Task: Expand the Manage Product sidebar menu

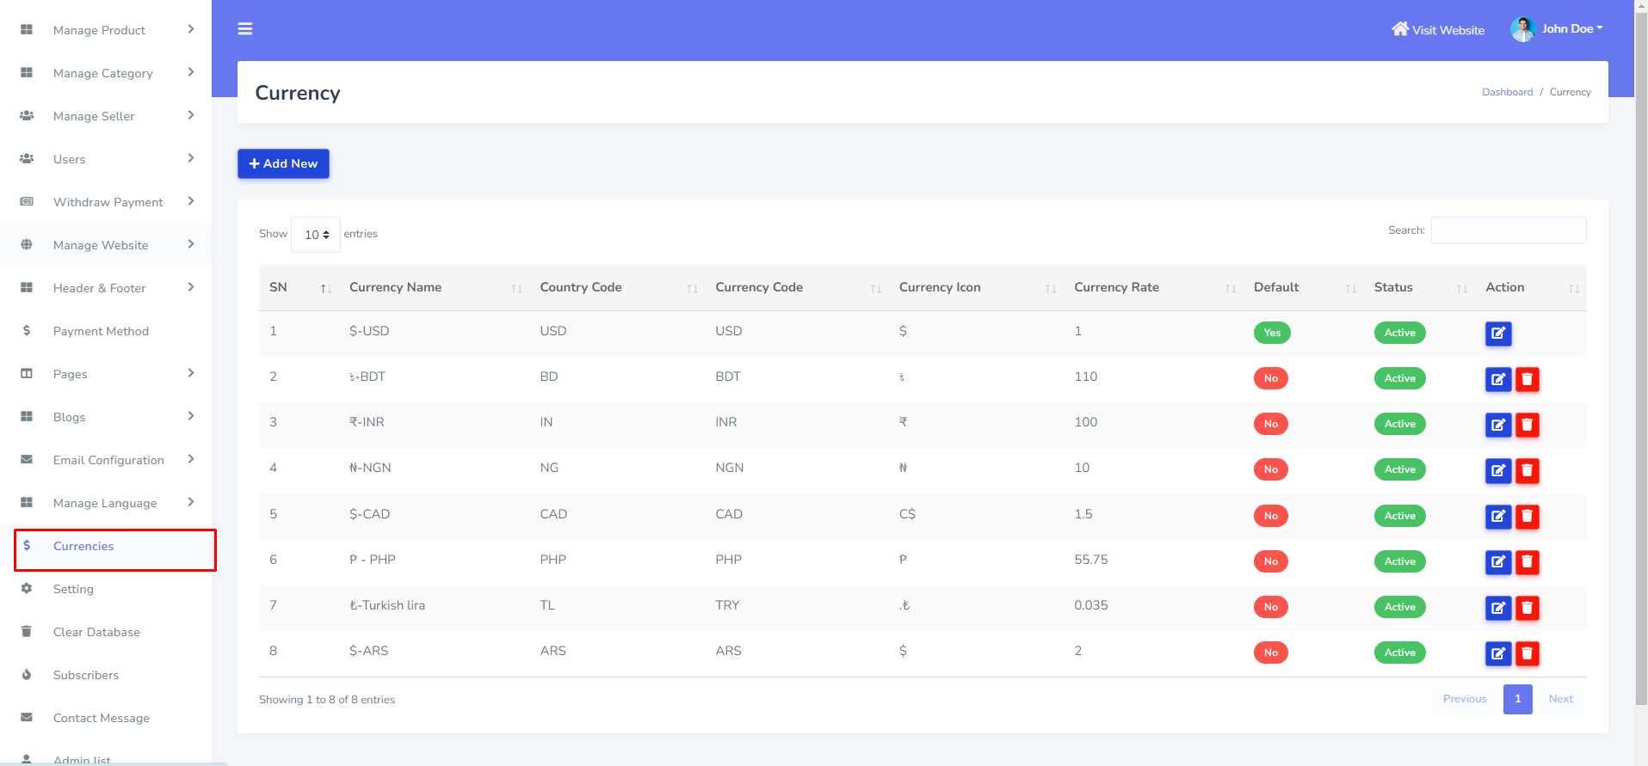Action: click(107, 30)
